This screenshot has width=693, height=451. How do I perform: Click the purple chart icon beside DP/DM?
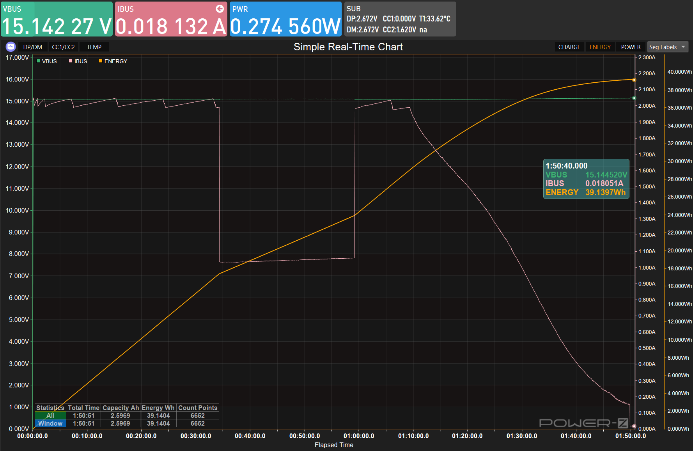click(x=11, y=47)
